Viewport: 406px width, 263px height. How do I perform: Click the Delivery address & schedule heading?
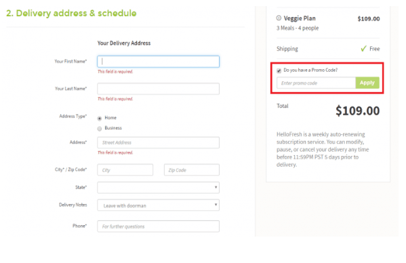pos(71,13)
